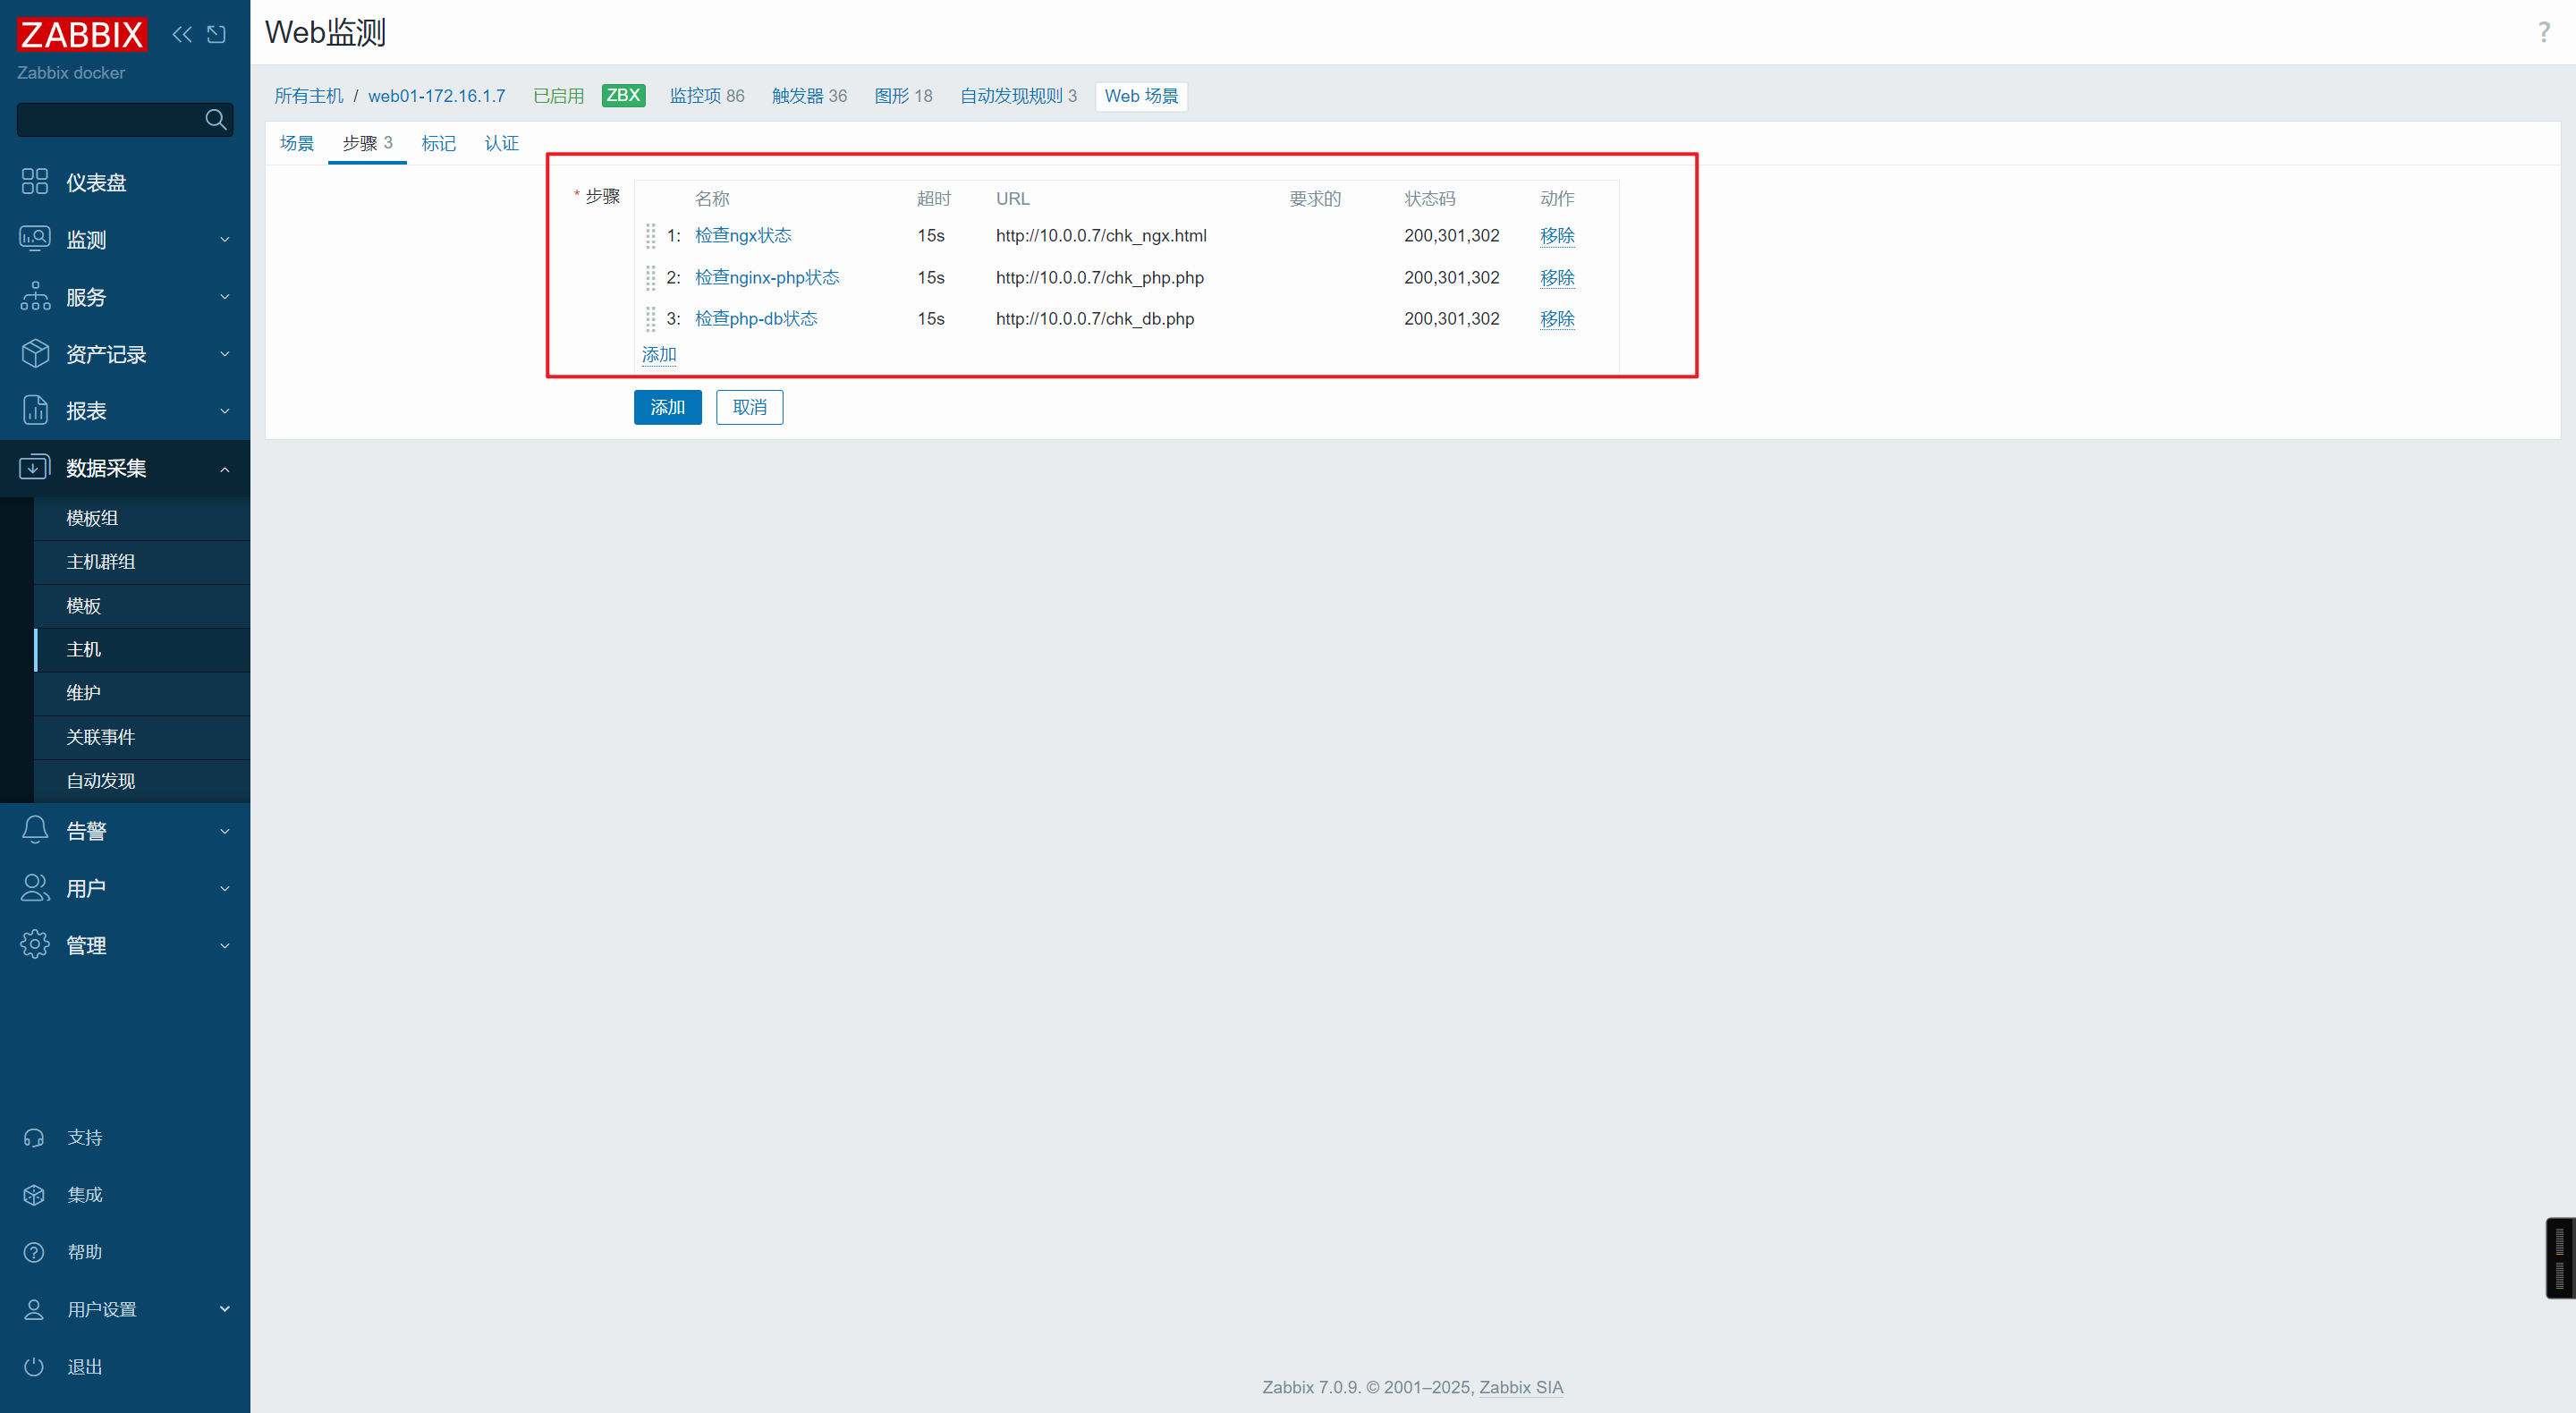
Task: Click the 用户设置 person icon
Action: (34, 1309)
